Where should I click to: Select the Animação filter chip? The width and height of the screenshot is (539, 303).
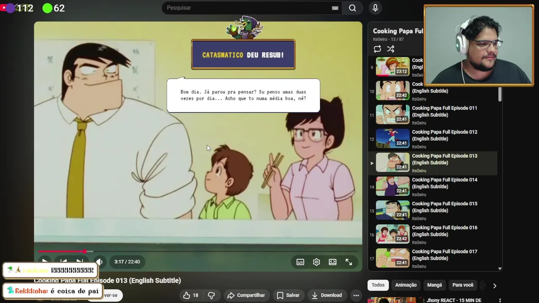click(x=406, y=285)
